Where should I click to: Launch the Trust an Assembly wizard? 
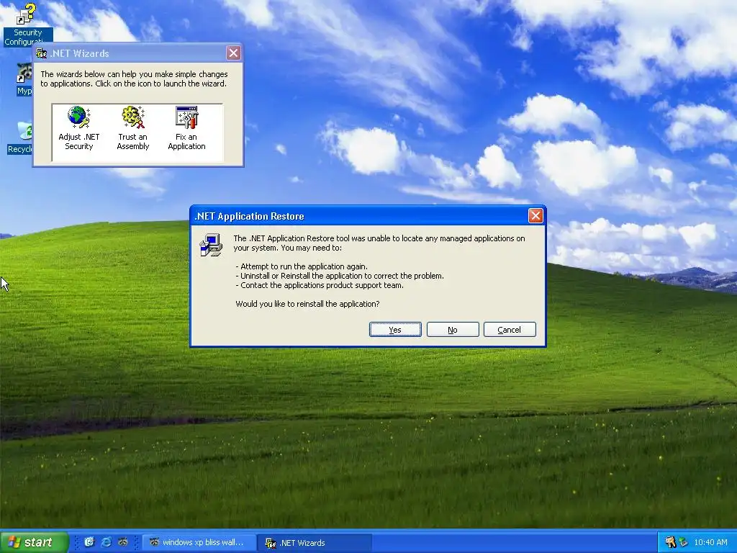[133, 128]
